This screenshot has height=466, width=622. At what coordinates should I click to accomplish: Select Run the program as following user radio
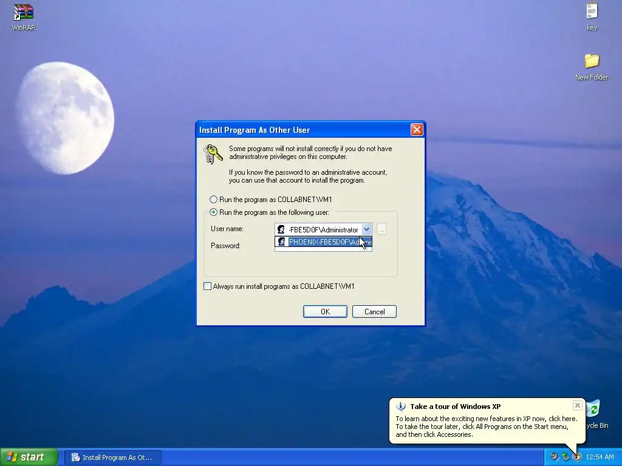tap(213, 212)
